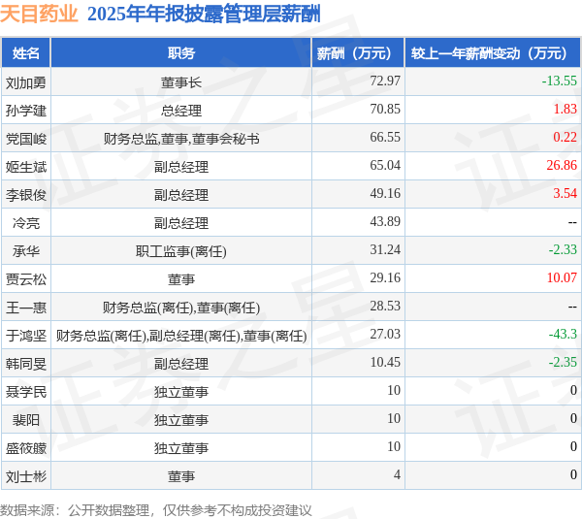This screenshot has width=582, height=519.
Task: Click the 数据来源 footer note
Action: coord(156,510)
